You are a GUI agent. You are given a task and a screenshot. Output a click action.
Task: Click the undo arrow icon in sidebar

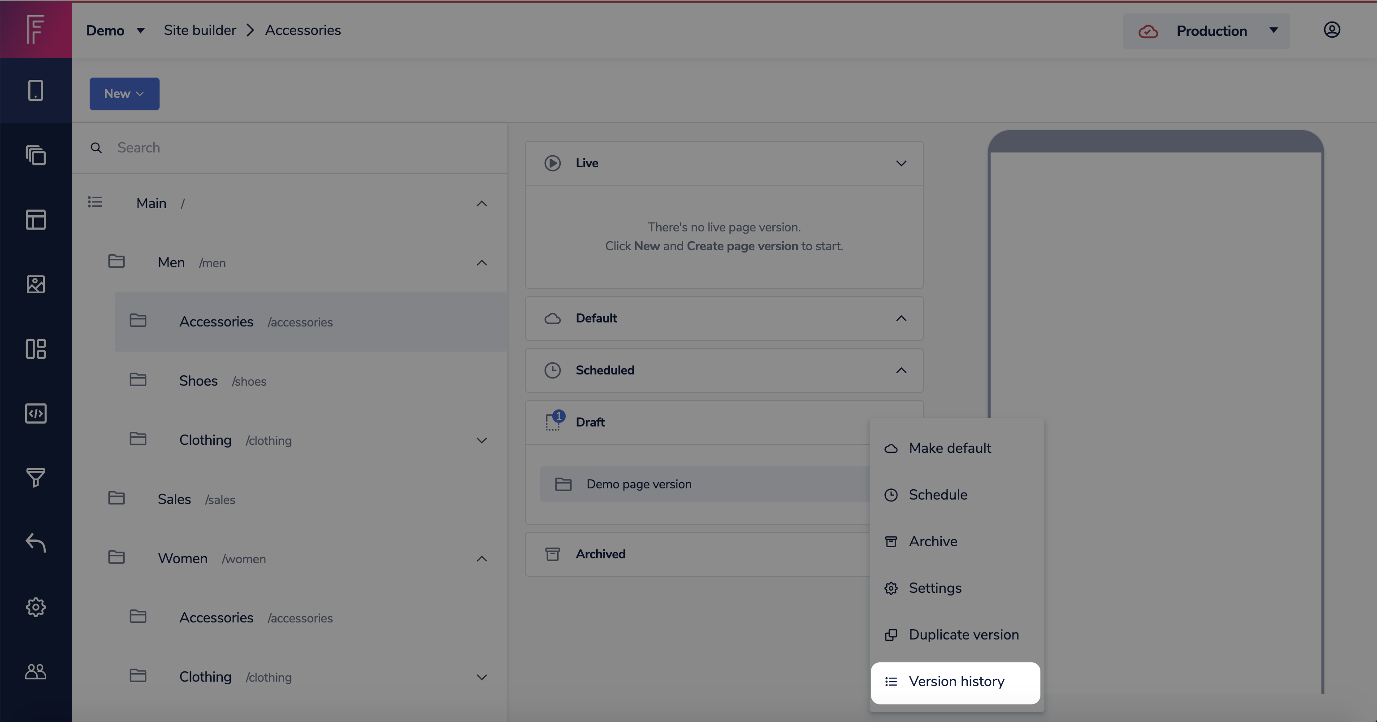pos(36,542)
